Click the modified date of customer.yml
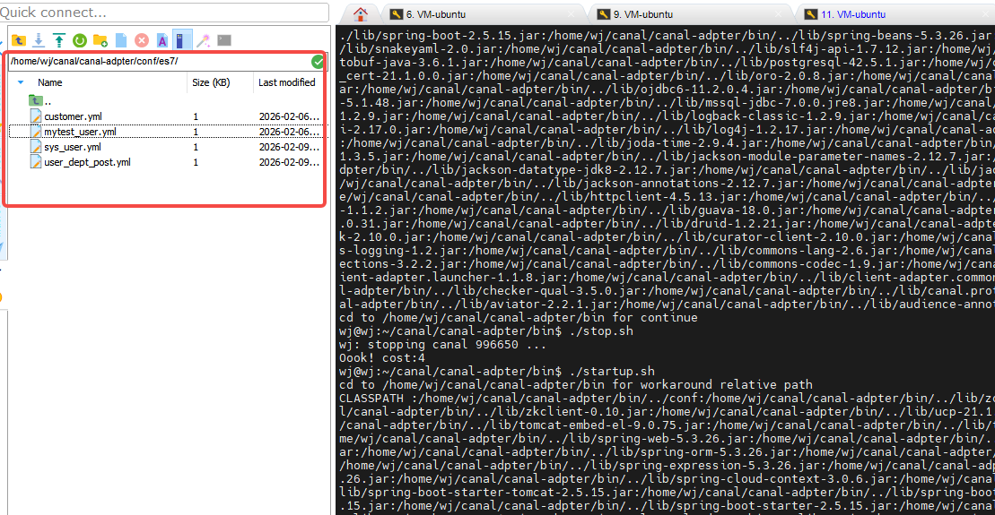995x515 pixels. [289, 116]
